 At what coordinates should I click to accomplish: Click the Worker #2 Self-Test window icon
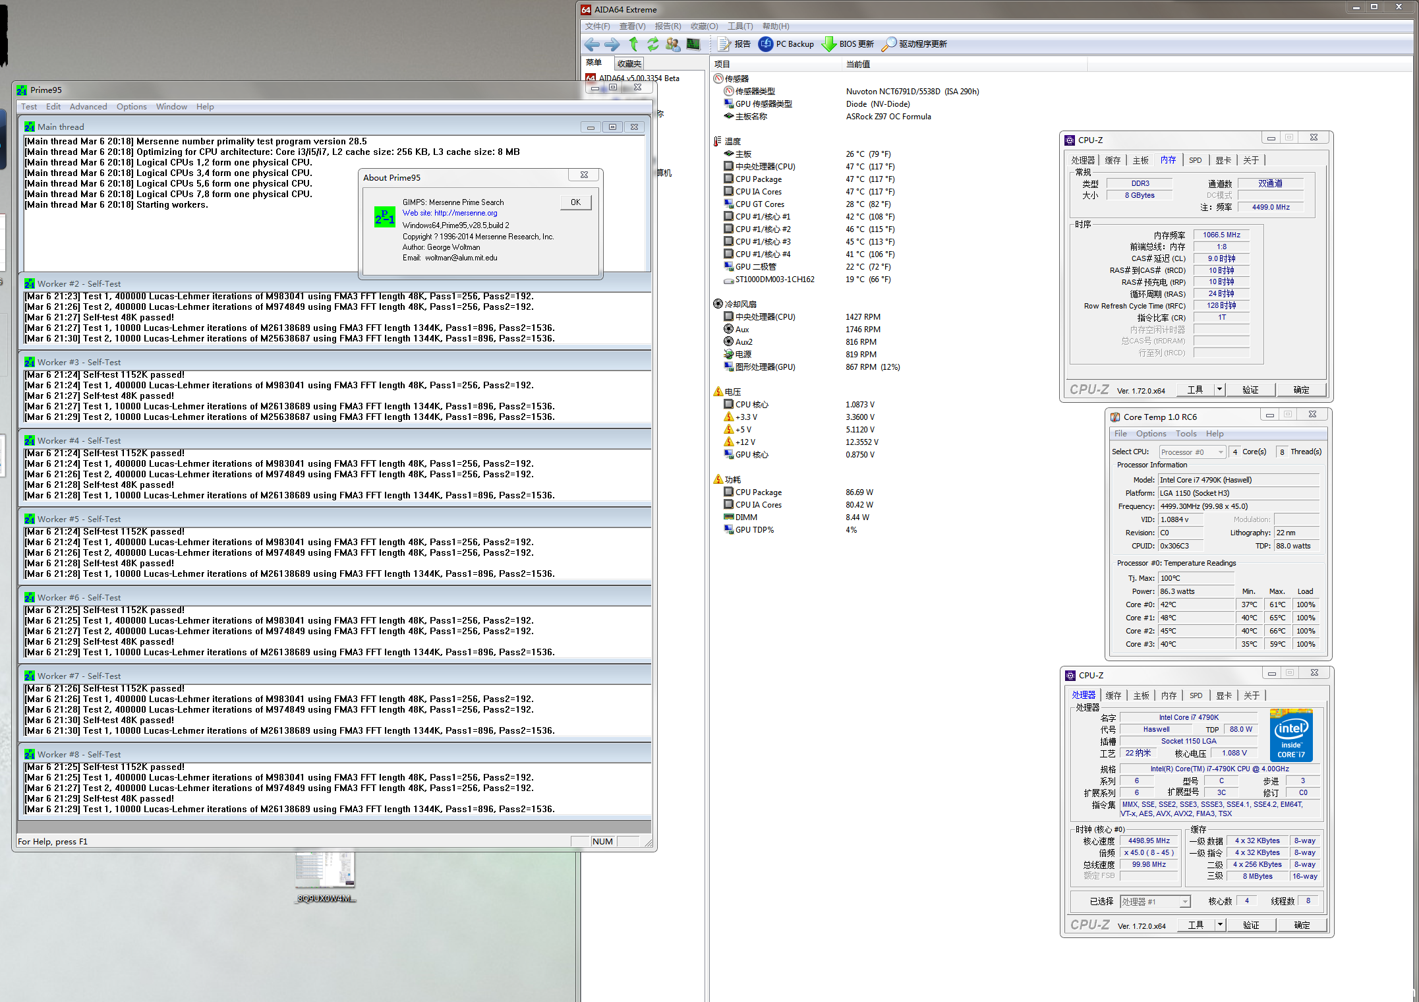pos(30,283)
